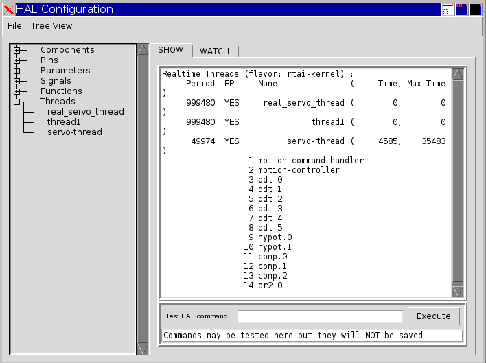The height and width of the screenshot is (363, 486).
Task: Open the Tree View menu
Action: 51,25
